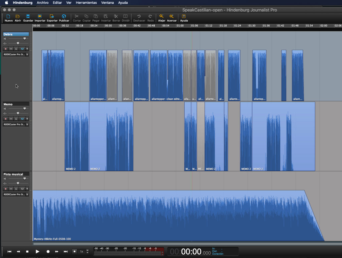The image size is (342, 258).
Task: Open the Herramientas menu
Action: (x=86, y=3)
